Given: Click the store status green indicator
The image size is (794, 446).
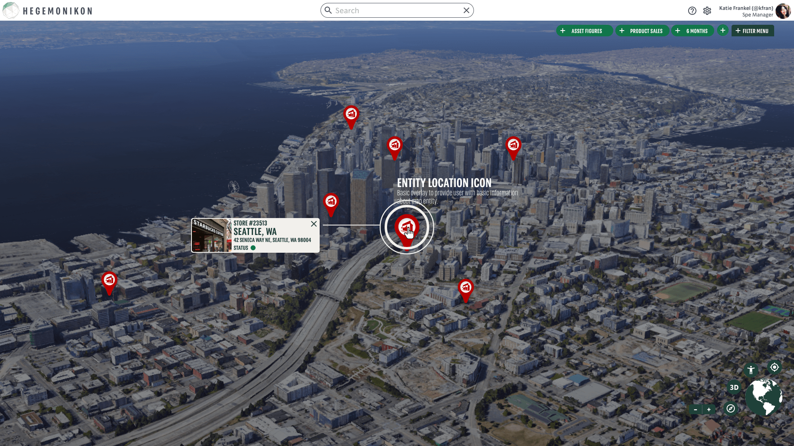Looking at the screenshot, I should 253,248.
